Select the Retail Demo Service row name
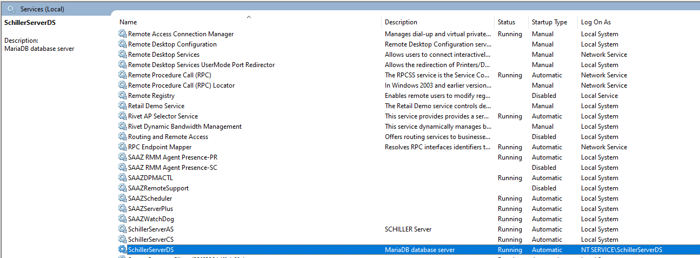This screenshot has width=700, height=258. point(156,106)
